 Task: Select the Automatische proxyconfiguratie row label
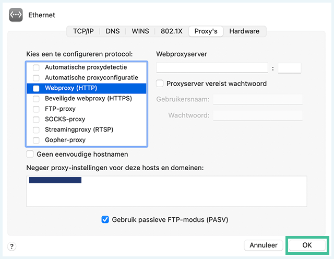pos(91,78)
